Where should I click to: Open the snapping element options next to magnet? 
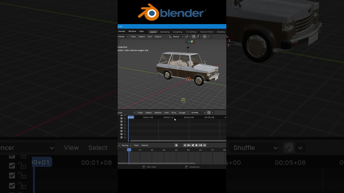pyautogui.click(x=199, y=36)
